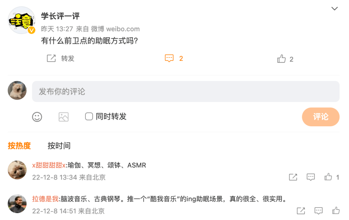349x220 pixels.
Task: Click the 学长评一评 profile avatar
Action: click(x=22, y=20)
